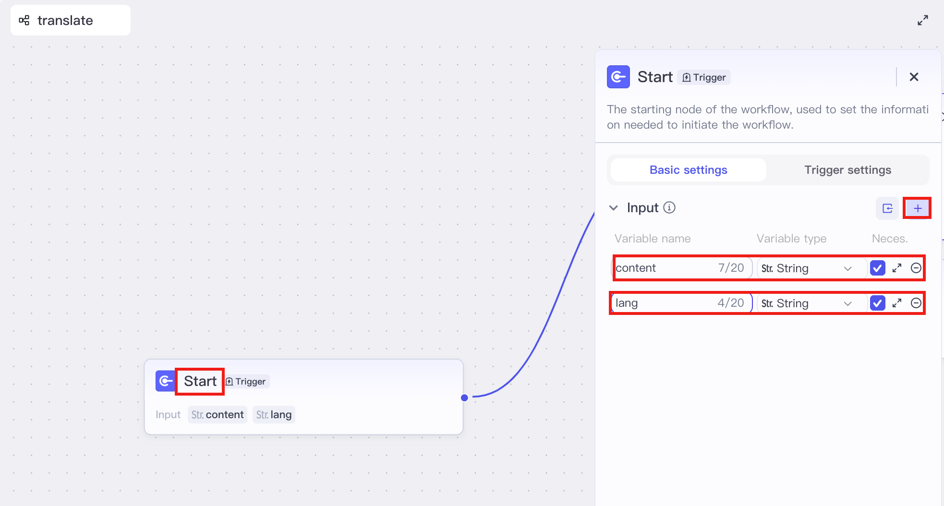Expand the content variable description editor
944x506 pixels.
click(x=897, y=268)
